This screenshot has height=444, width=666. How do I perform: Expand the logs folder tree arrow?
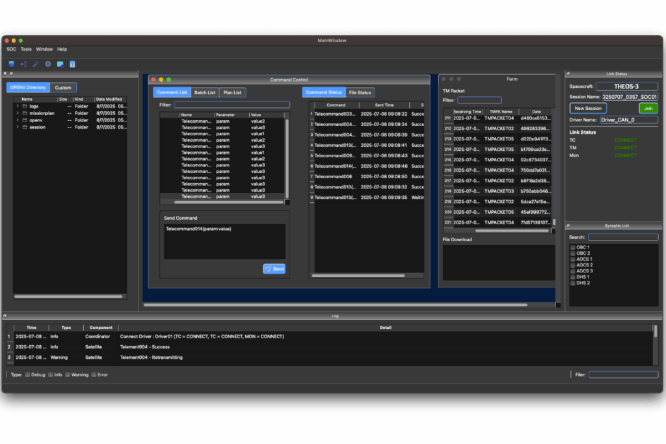point(18,106)
